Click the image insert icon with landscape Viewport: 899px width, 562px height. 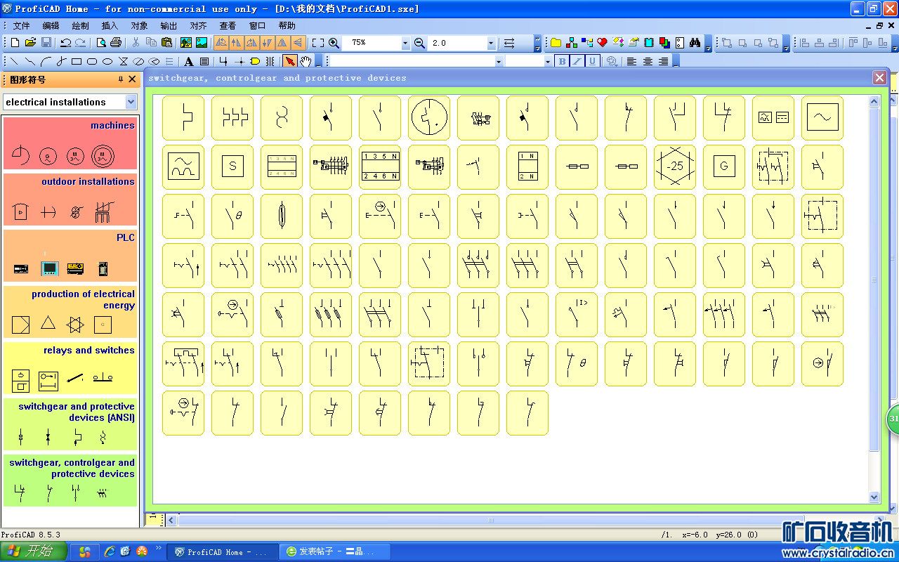[x=202, y=43]
